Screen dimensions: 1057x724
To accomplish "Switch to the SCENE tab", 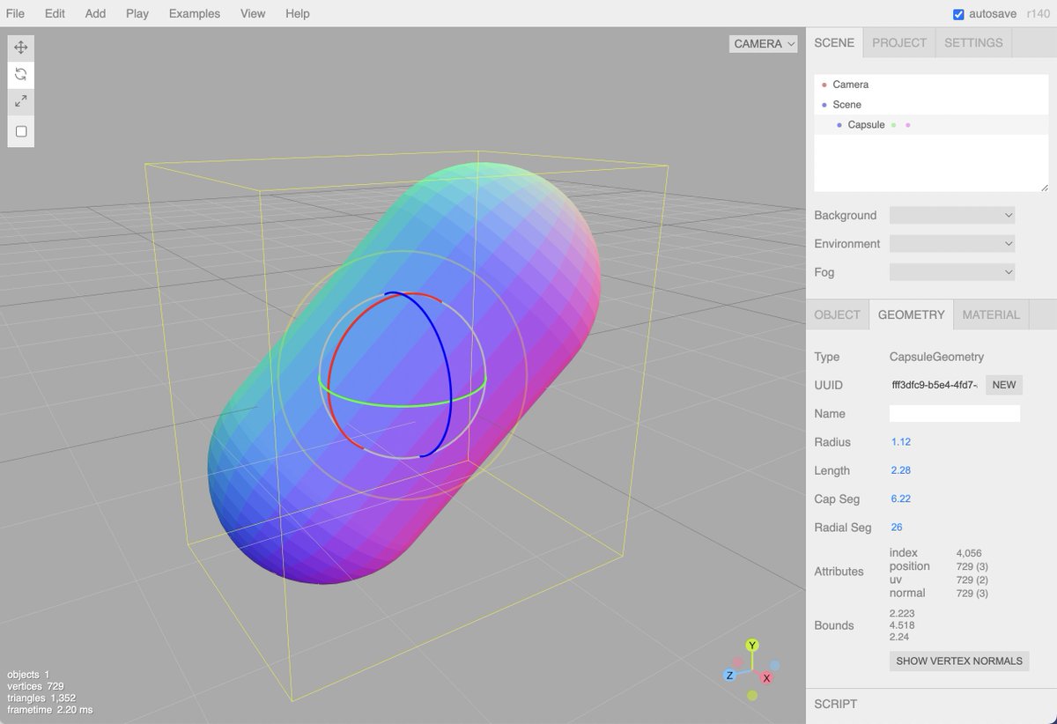I will (834, 42).
